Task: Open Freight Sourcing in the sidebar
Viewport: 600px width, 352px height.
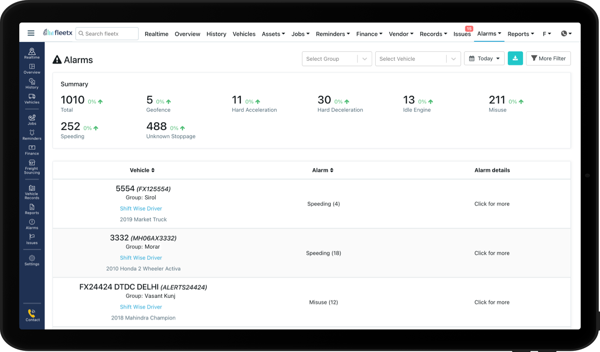Action: (32, 167)
